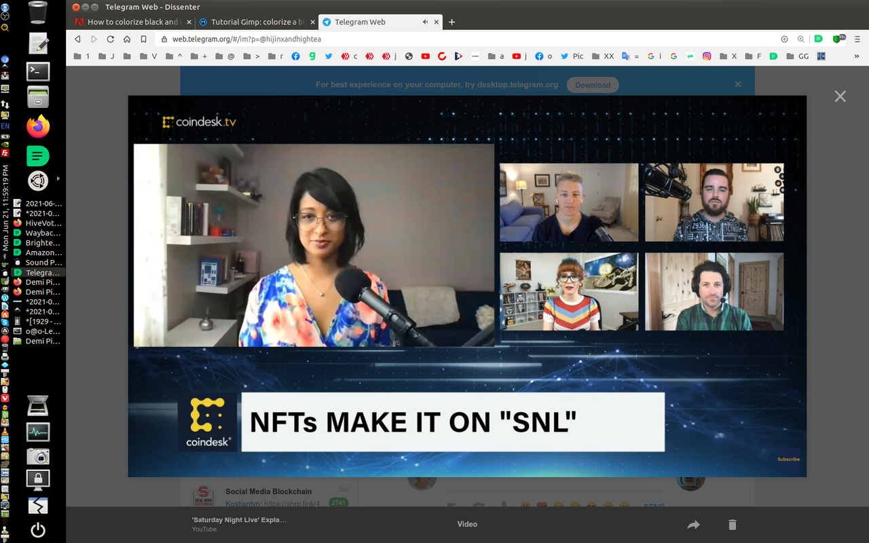Launch the screenshot camera app in dock

click(x=38, y=456)
